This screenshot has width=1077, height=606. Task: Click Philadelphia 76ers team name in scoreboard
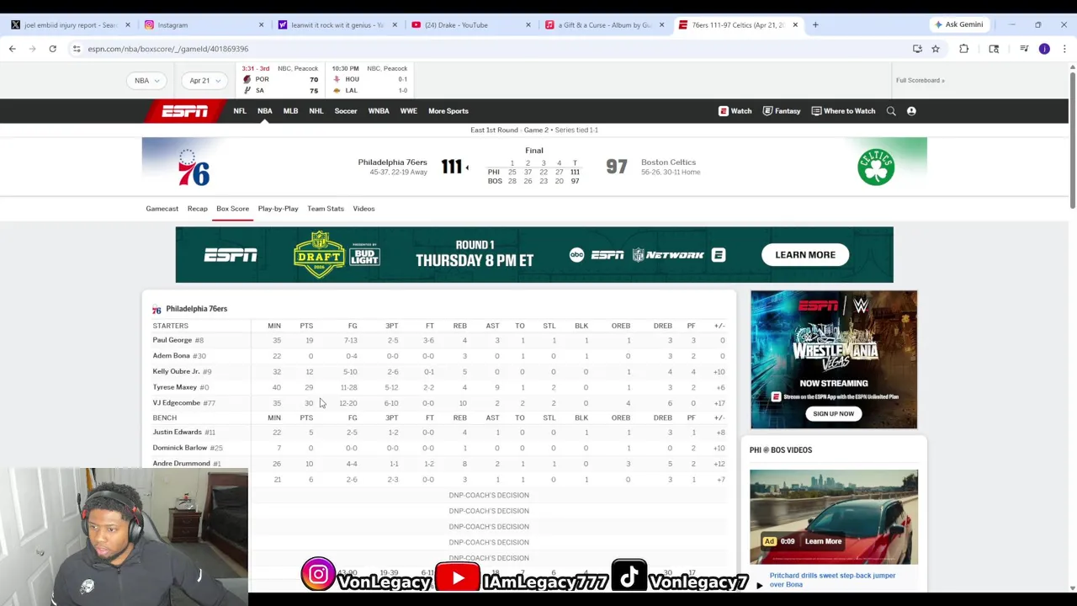point(392,162)
